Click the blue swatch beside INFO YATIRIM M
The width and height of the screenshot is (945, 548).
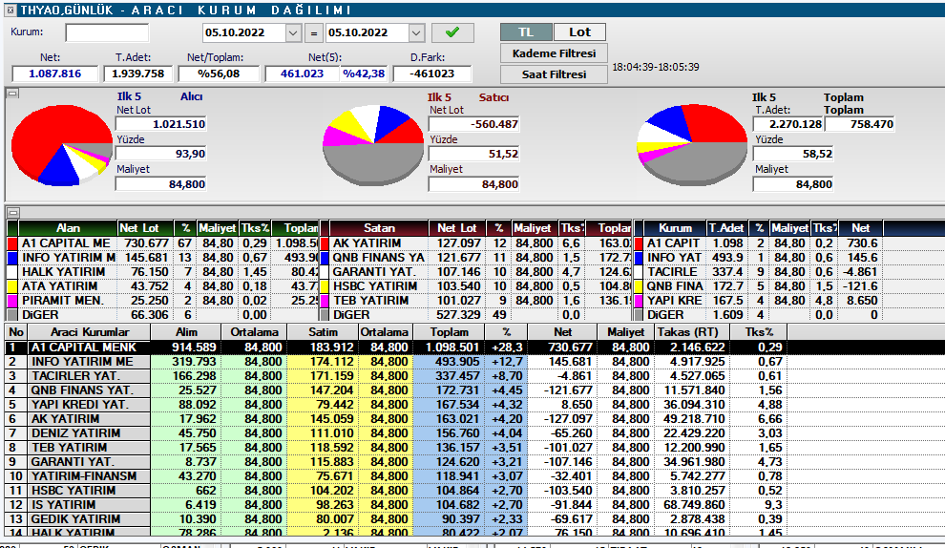[x=12, y=258]
